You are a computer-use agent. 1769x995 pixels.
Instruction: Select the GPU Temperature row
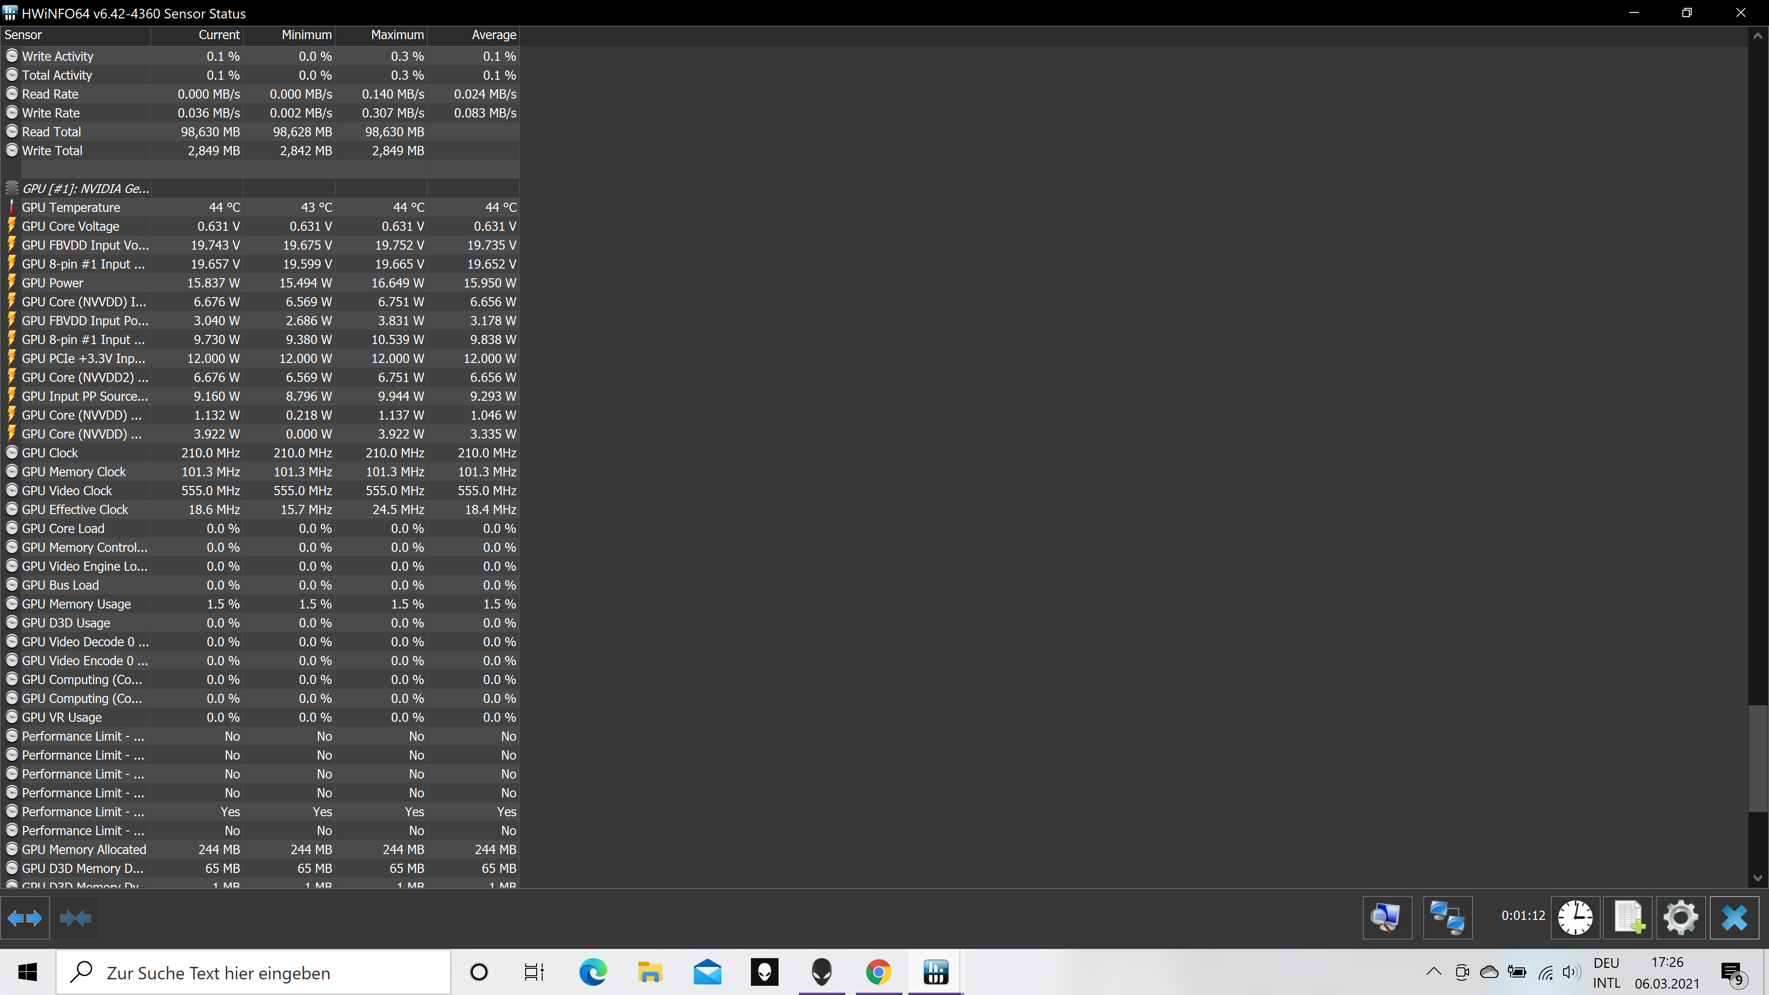click(71, 207)
